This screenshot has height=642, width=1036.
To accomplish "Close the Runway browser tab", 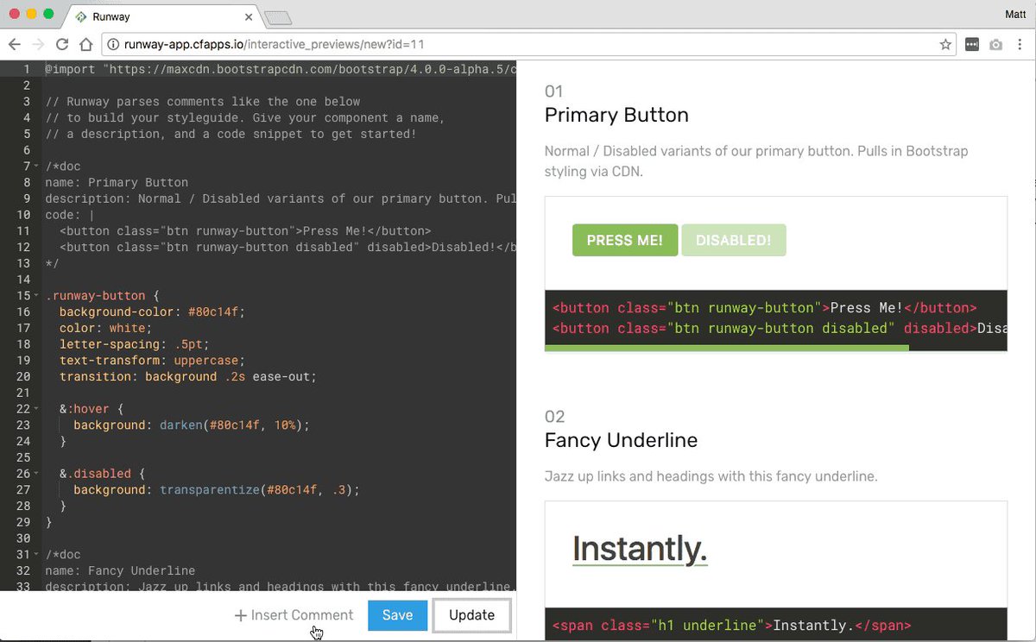I will [x=249, y=16].
